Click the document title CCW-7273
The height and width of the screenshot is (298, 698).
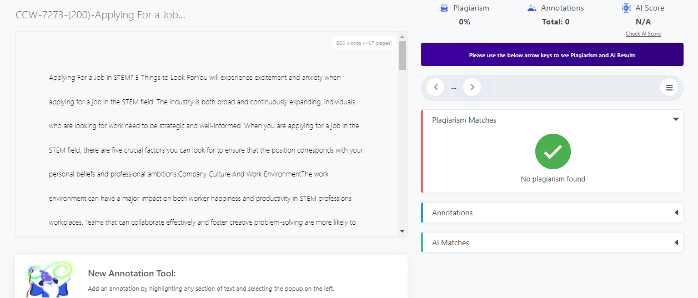[x=101, y=15]
